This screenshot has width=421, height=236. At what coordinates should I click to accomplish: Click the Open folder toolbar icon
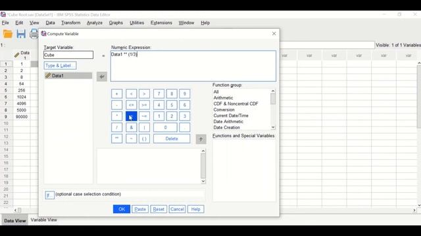tap(7, 34)
